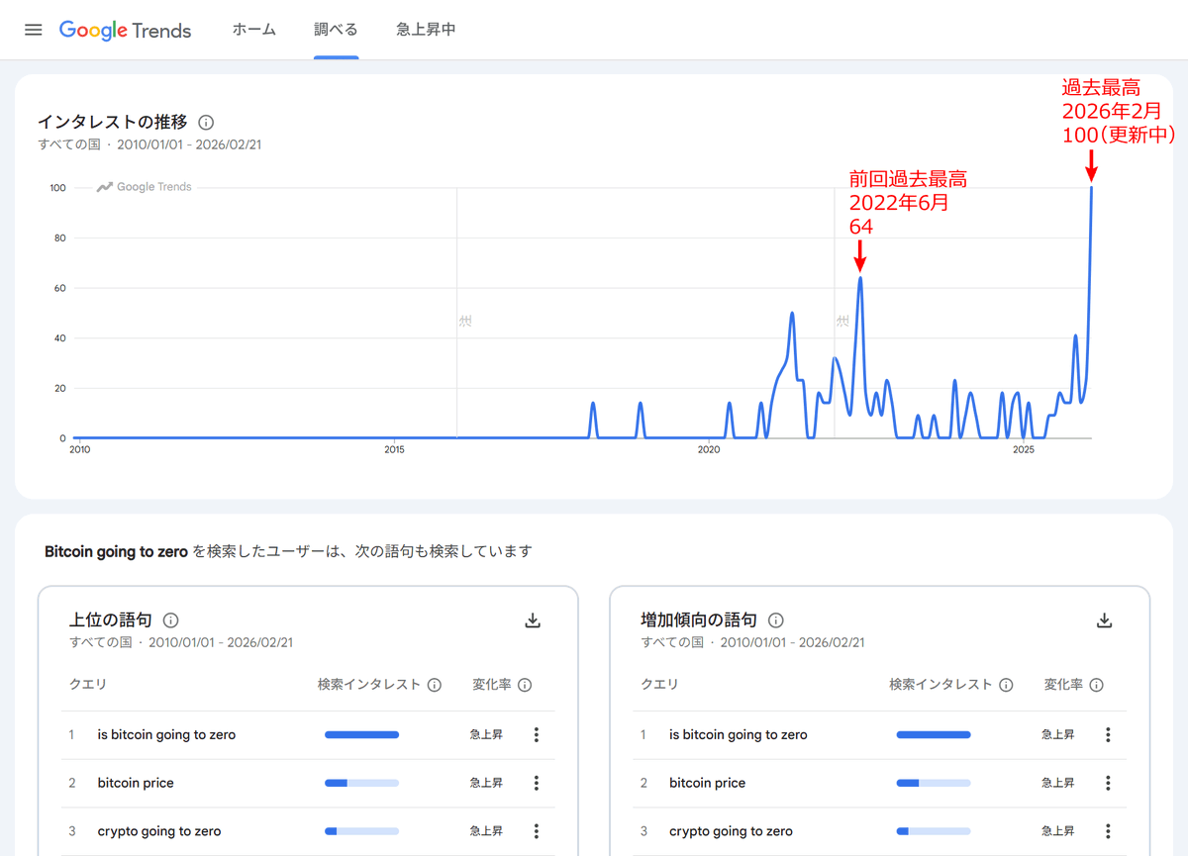Open help icon beside インタレストの推移
The width and height of the screenshot is (1188, 856).
(206, 123)
